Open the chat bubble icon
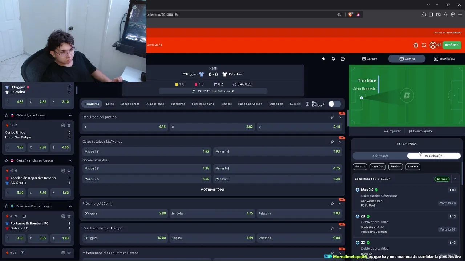Viewport: 465px width, 261px height. [343, 59]
